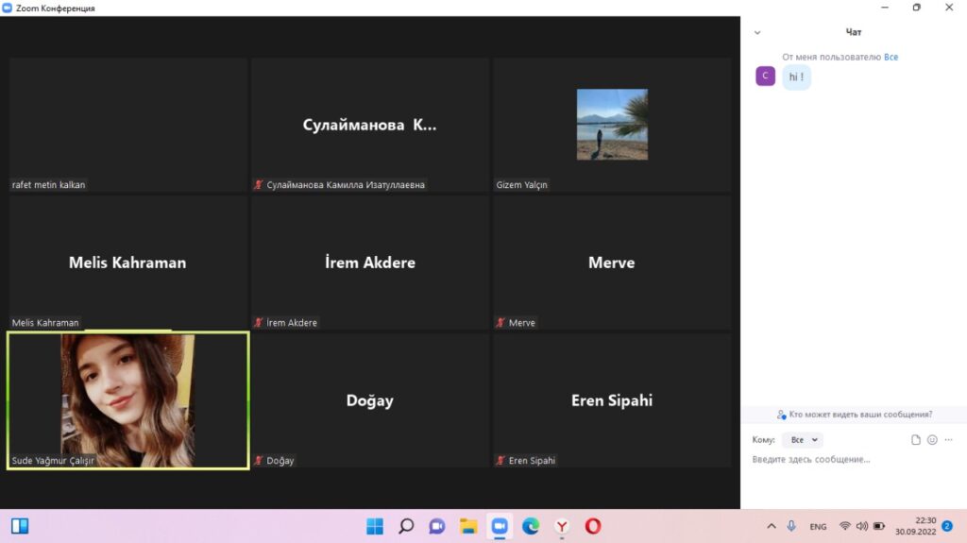Minimize the Zoom window
967x543 pixels.
tap(885, 8)
